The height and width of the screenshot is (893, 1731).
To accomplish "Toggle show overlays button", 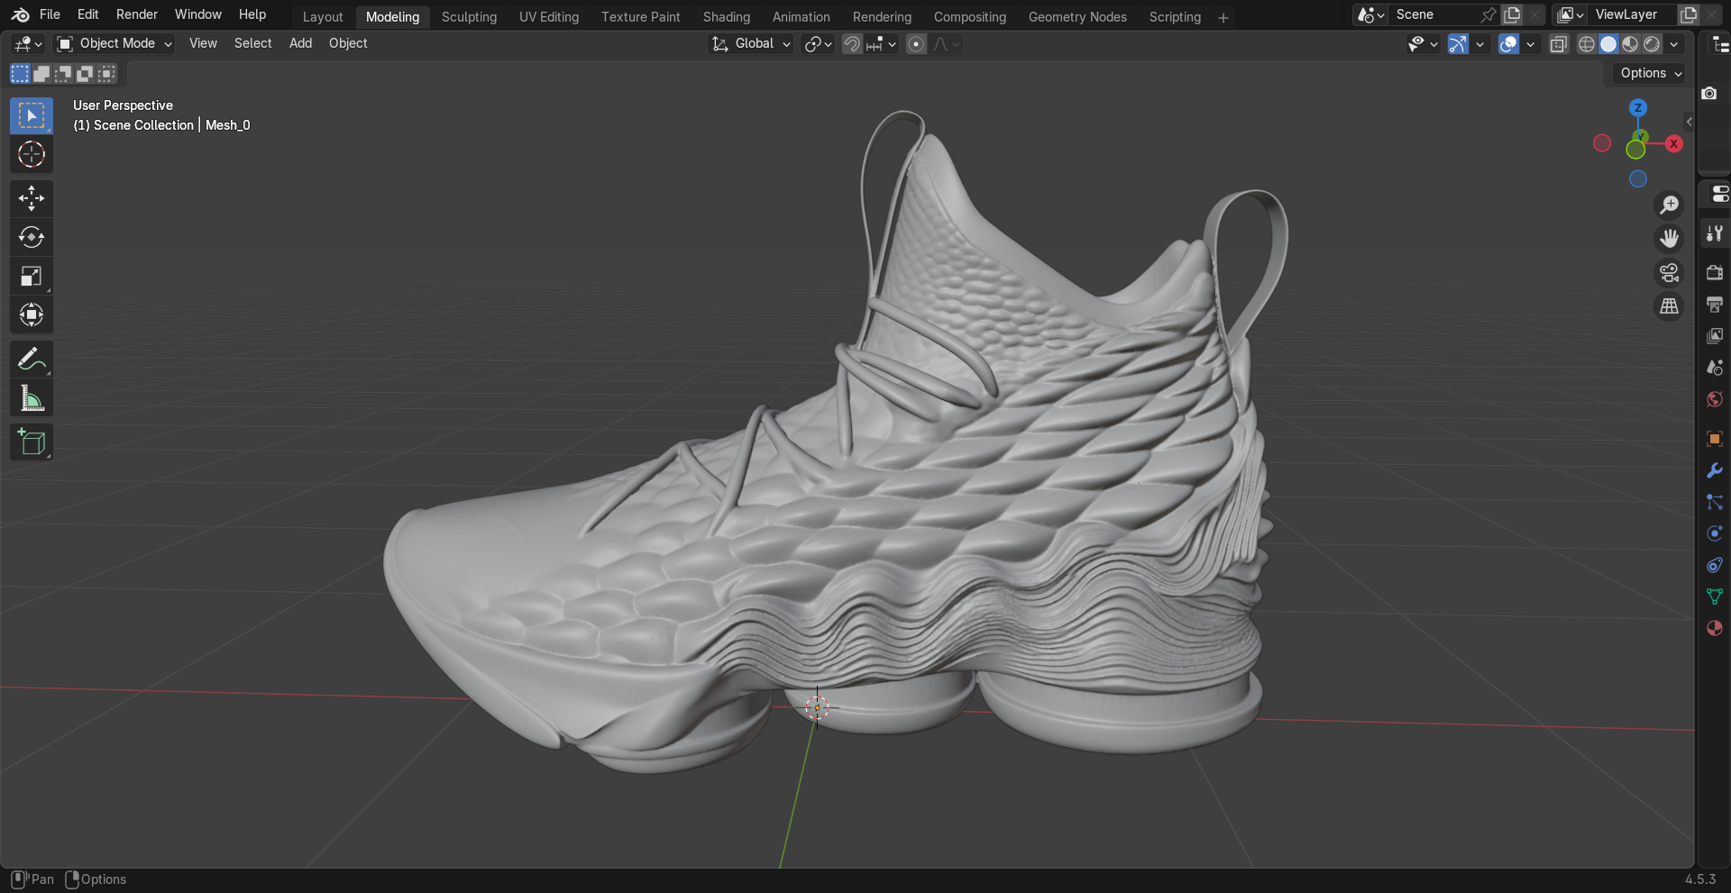I will click(x=1508, y=44).
